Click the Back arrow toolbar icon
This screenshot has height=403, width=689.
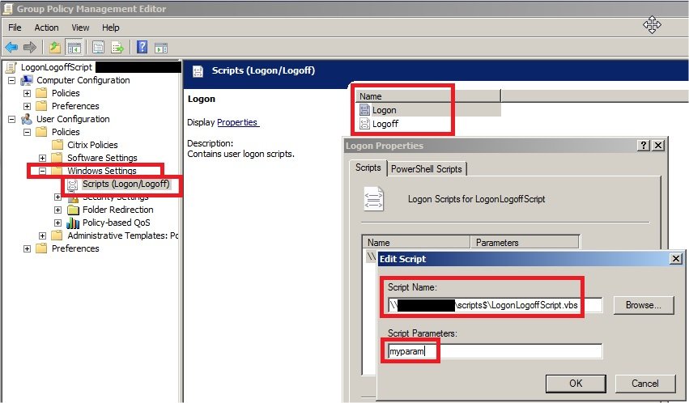coord(11,47)
